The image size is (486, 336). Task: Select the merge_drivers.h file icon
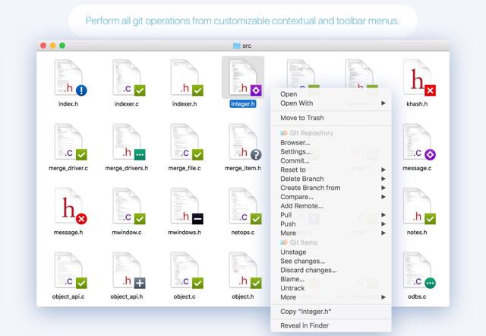[128, 143]
